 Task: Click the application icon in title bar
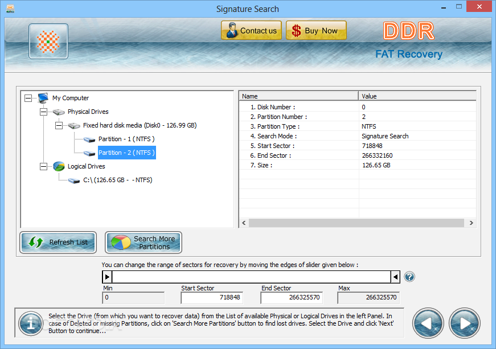pos(10,9)
